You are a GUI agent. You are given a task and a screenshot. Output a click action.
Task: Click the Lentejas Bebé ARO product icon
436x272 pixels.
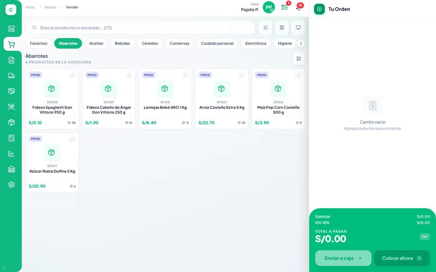(x=165, y=89)
